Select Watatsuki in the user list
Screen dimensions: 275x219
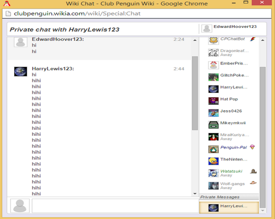(x=232, y=171)
